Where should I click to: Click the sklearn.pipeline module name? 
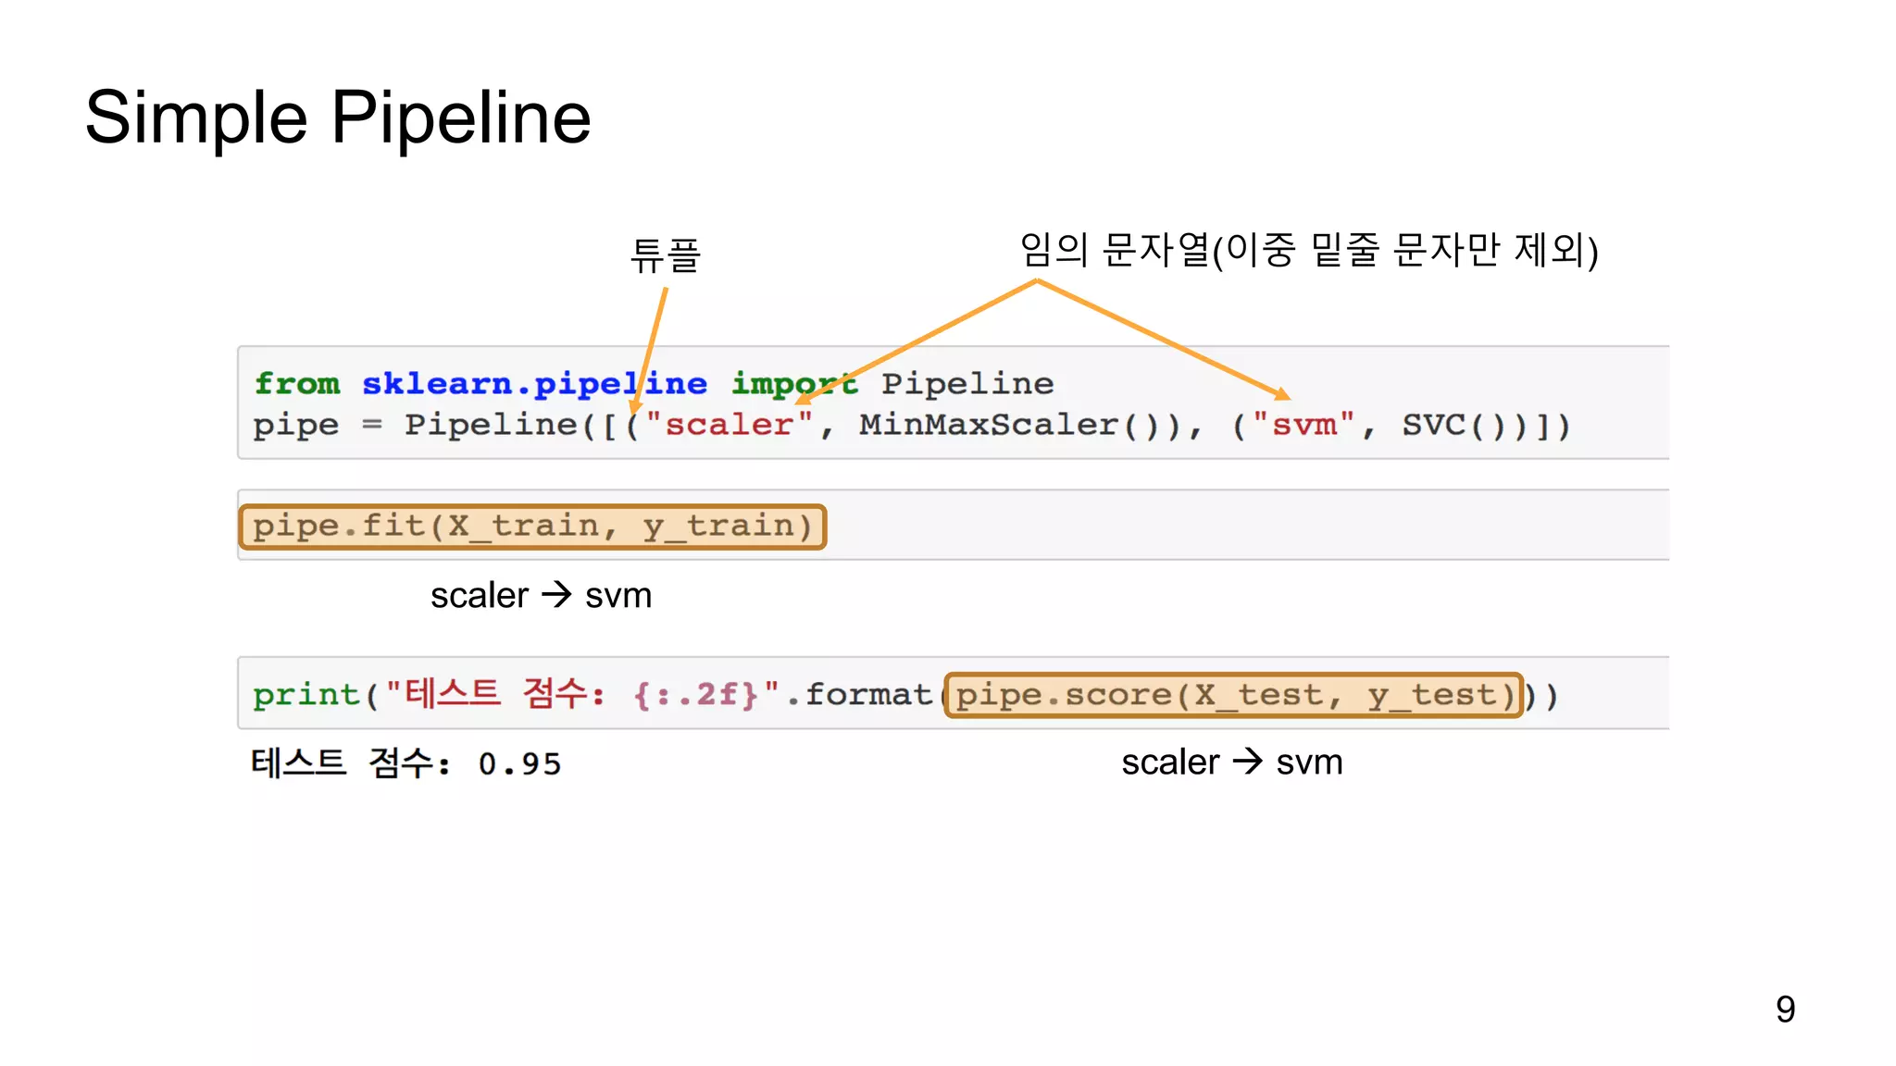pyautogui.click(x=533, y=383)
